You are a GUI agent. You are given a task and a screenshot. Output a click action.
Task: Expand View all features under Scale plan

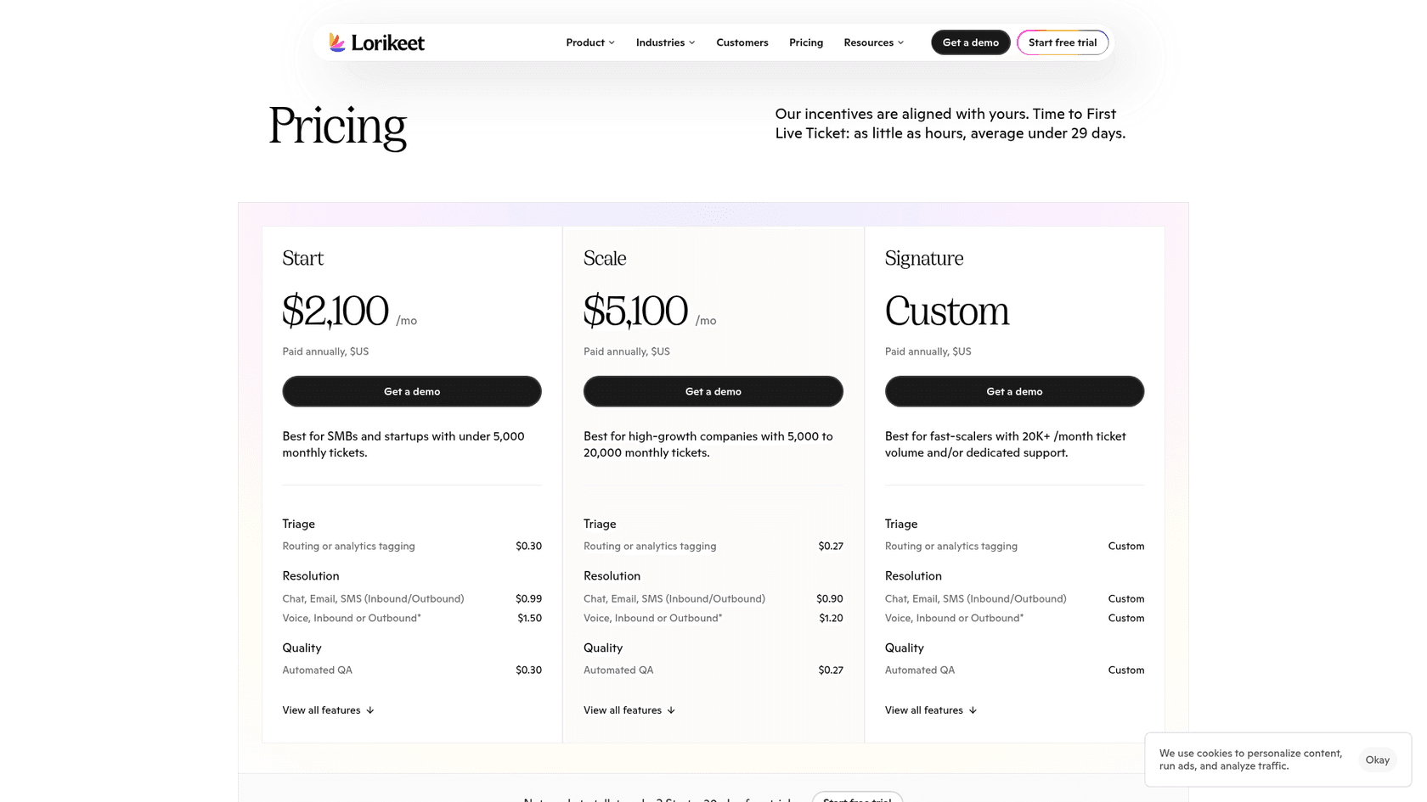tap(629, 710)
